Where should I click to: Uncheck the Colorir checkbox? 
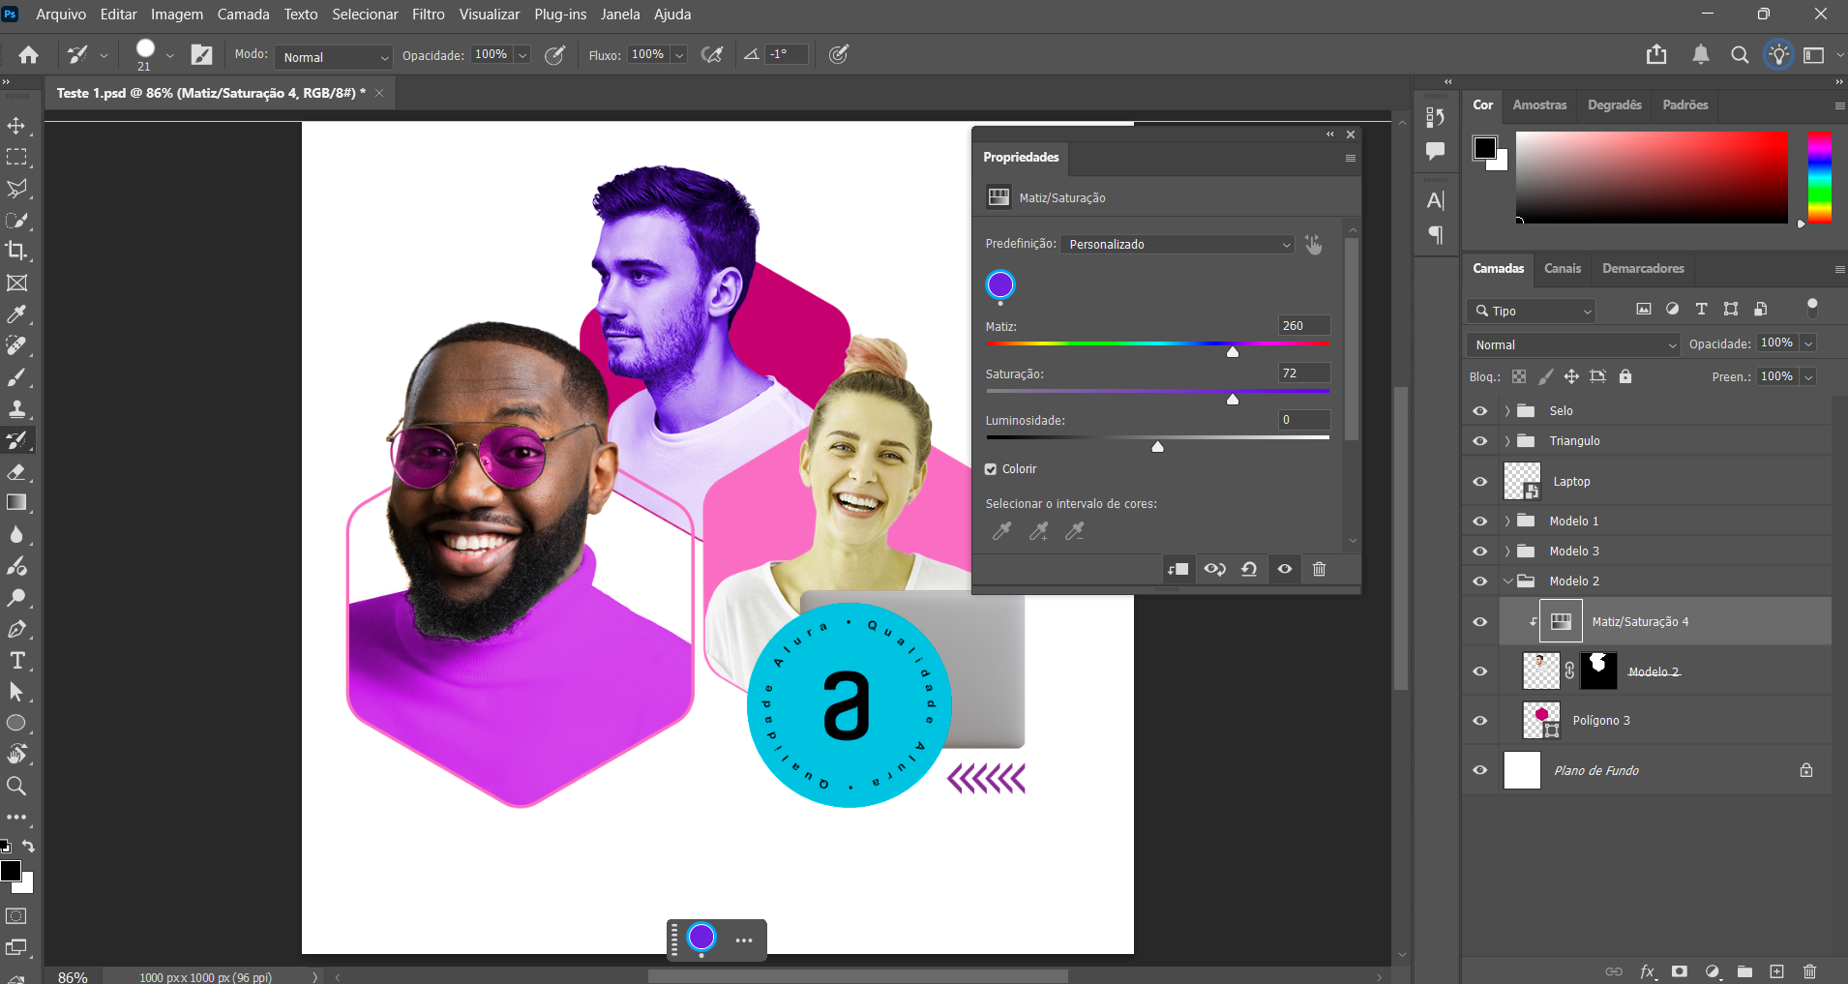(991, 469)
